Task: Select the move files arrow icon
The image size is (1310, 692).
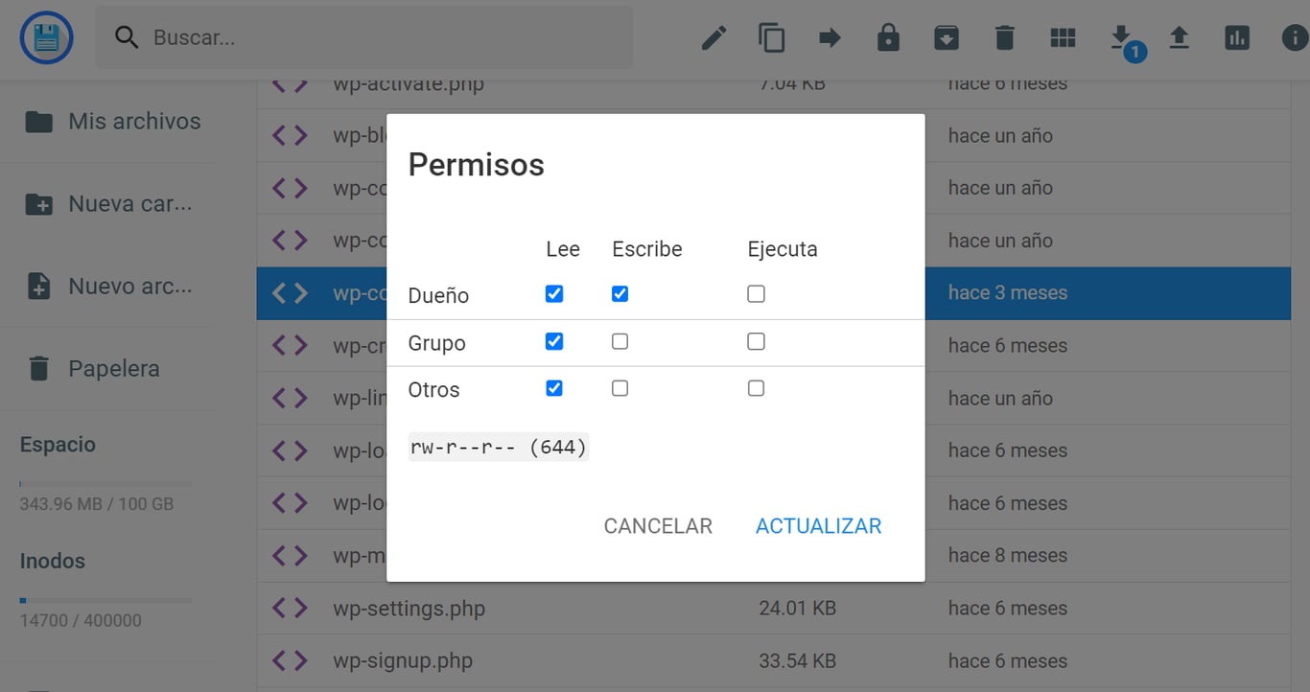Action: point(830,37)
